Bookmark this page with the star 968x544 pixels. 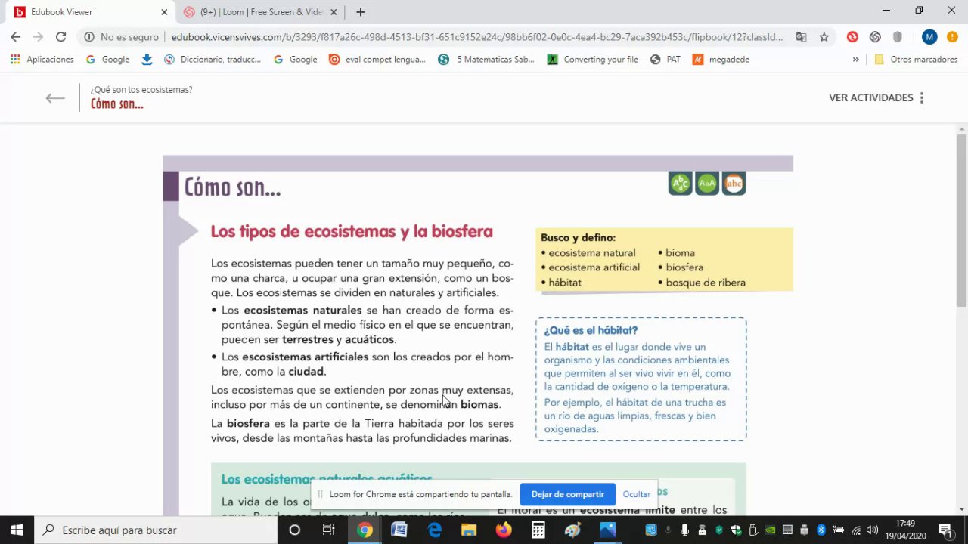point(824,36)
